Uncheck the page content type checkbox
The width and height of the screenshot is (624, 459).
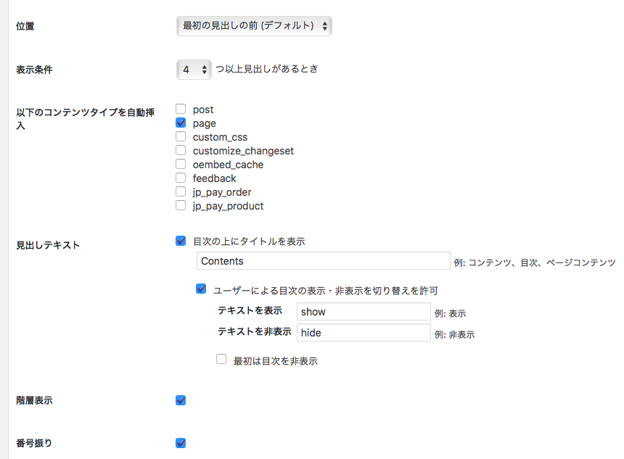coord(181,123)
